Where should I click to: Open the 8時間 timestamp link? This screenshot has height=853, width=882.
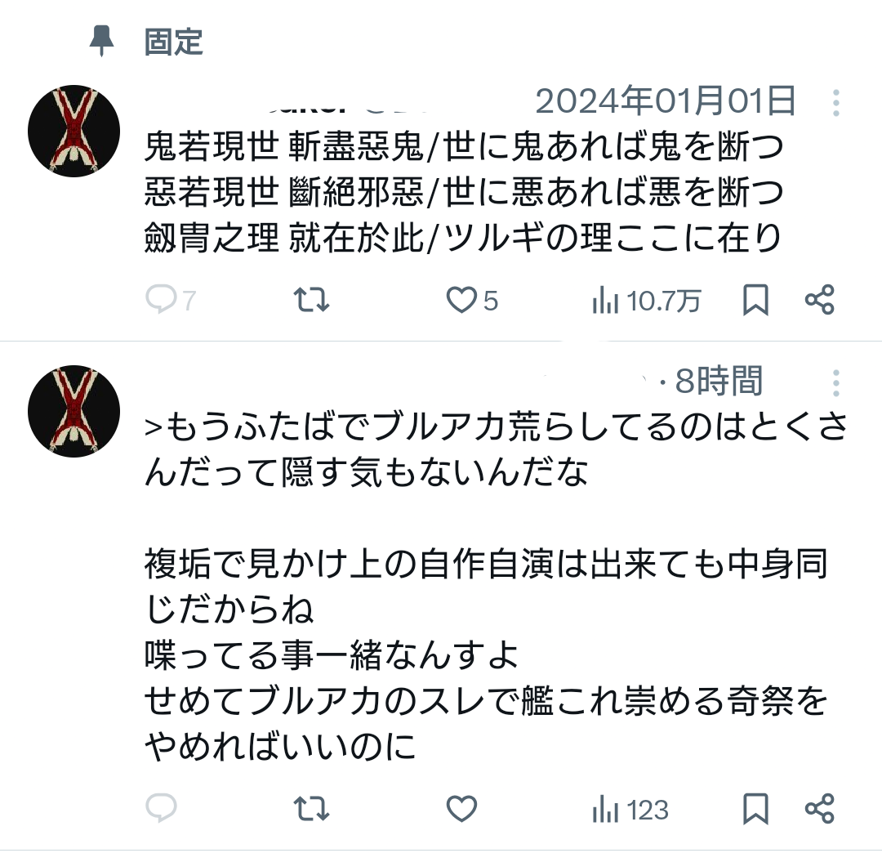pyautogui.click(x=719, y=381)
